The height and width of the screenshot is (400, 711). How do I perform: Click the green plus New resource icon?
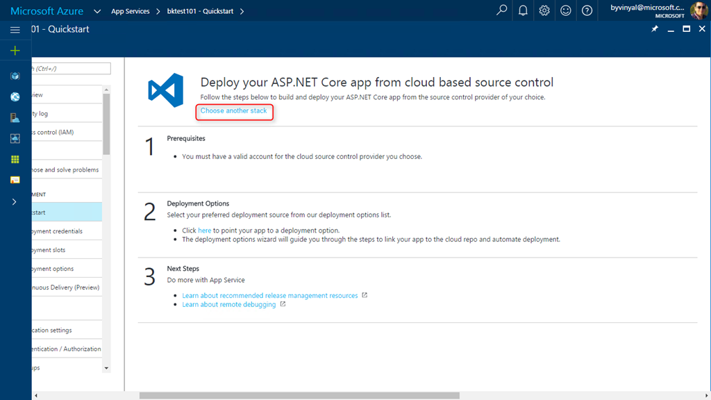[x=15, y=51]
